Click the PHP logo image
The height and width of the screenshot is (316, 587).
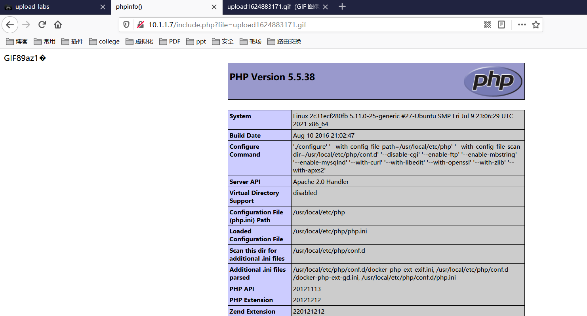point(493,81)
